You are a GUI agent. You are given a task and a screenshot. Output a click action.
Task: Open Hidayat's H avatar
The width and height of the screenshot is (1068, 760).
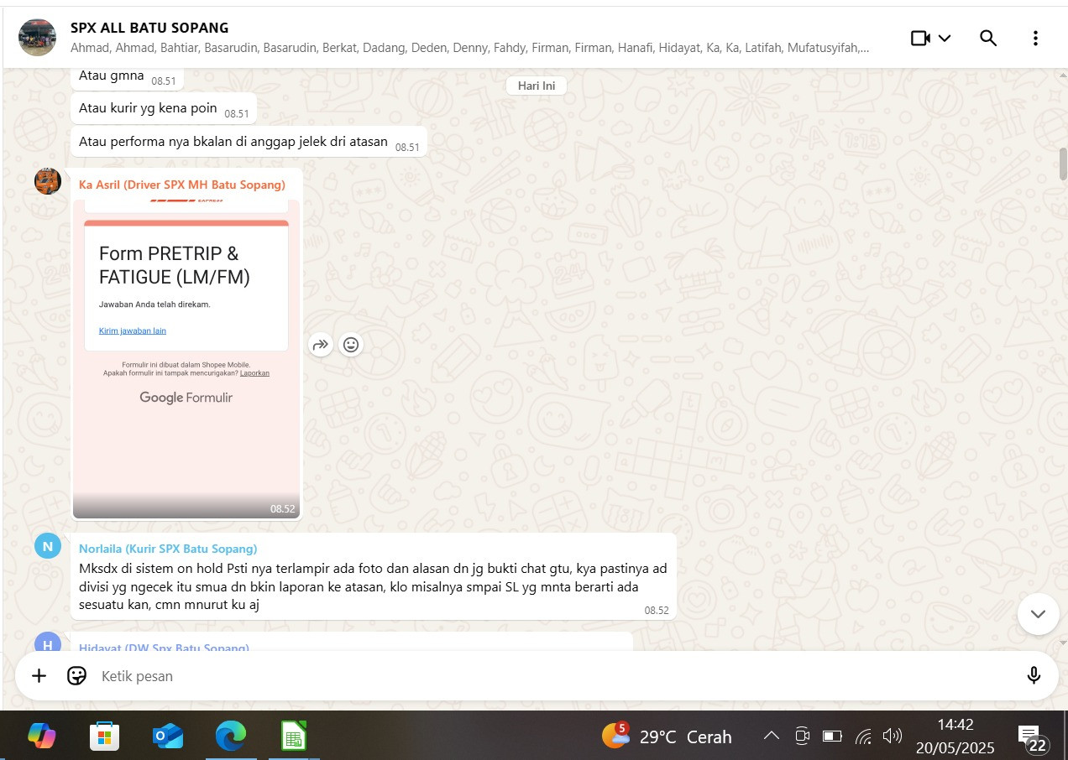[x=48, y=642]
